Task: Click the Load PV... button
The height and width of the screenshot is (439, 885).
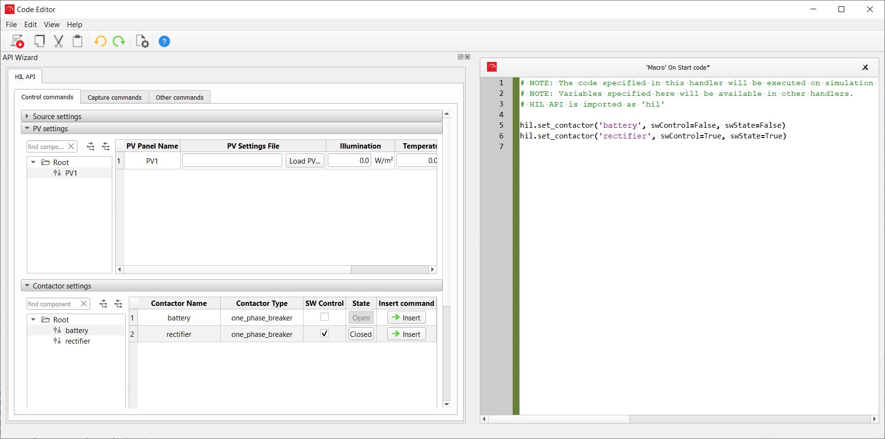Action: (305, 161)
